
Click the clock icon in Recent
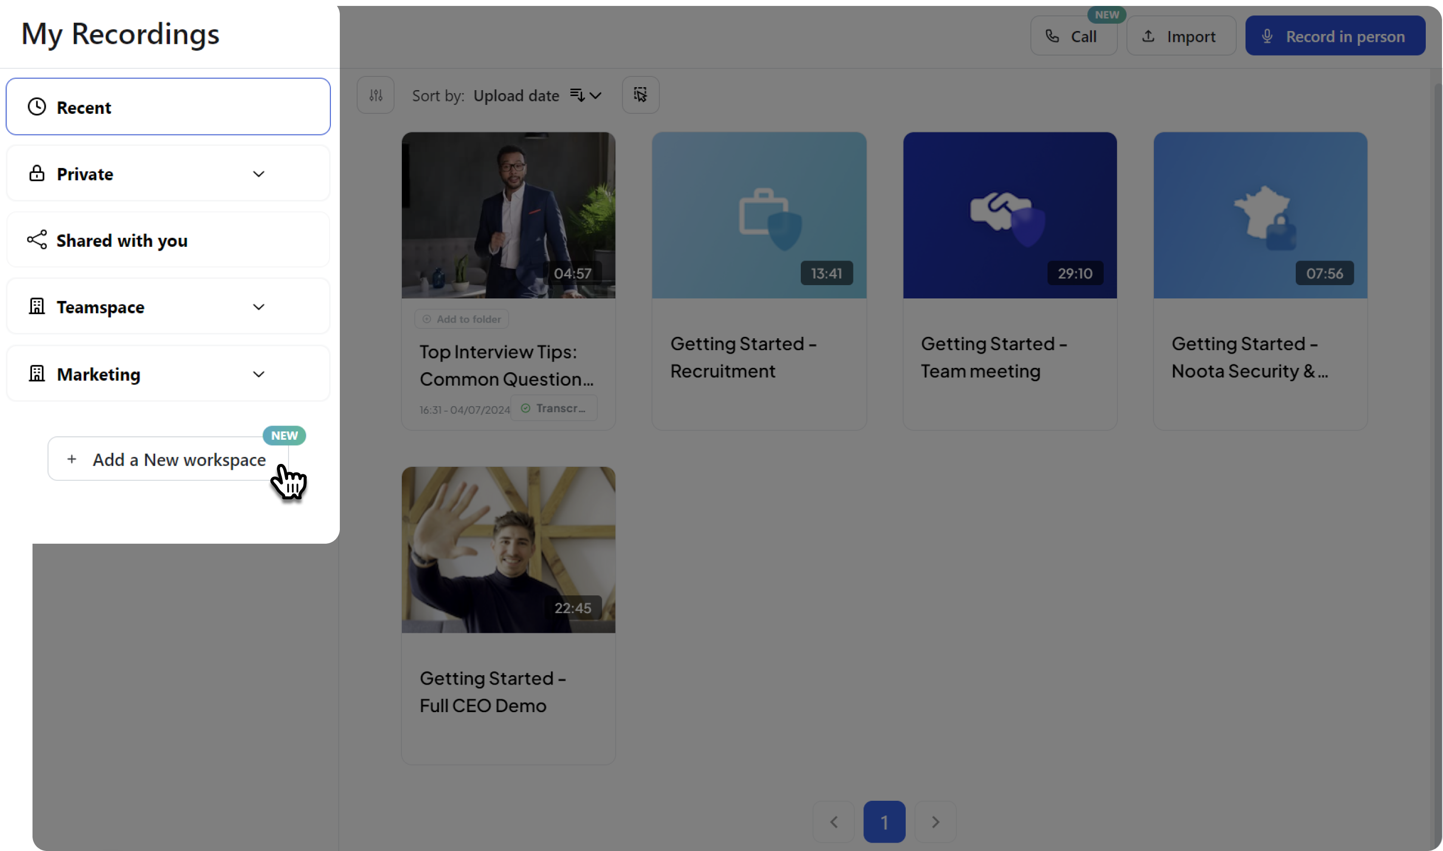point(37,107)
